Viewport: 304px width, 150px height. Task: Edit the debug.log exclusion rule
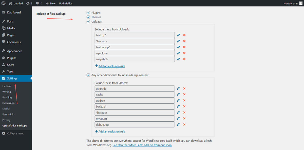[x=178, y=124]
